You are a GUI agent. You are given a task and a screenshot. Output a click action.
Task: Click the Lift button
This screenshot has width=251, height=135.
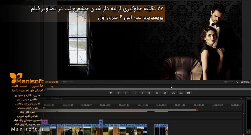click(x=173, y=93)
